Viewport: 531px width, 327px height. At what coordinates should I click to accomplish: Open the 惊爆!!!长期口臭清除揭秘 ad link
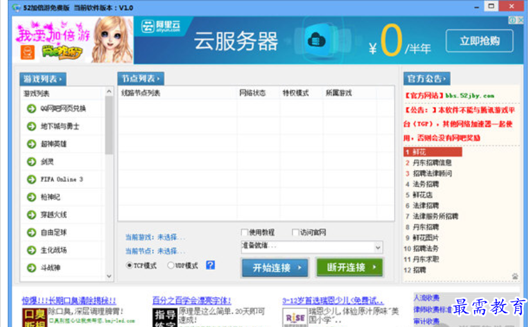[x=69, y=300]
